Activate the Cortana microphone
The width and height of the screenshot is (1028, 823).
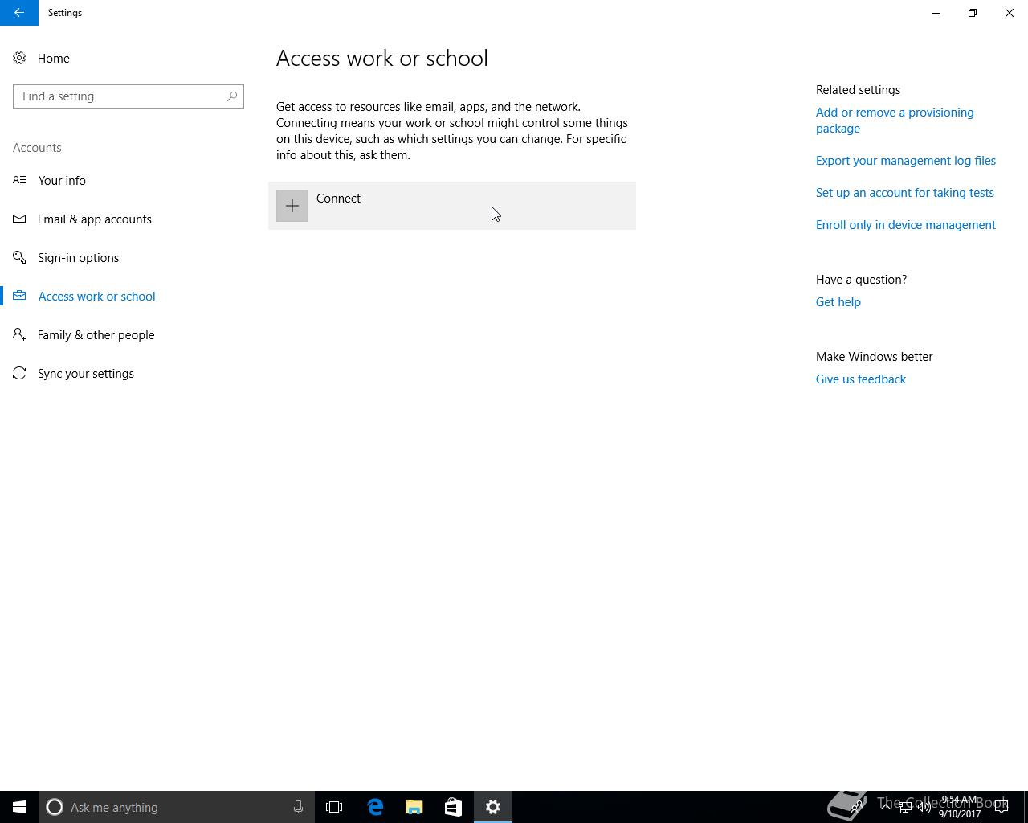point(298,807)
